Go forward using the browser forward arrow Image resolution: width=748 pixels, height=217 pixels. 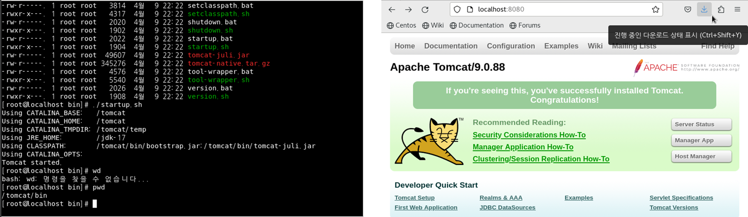click(408, 9)
